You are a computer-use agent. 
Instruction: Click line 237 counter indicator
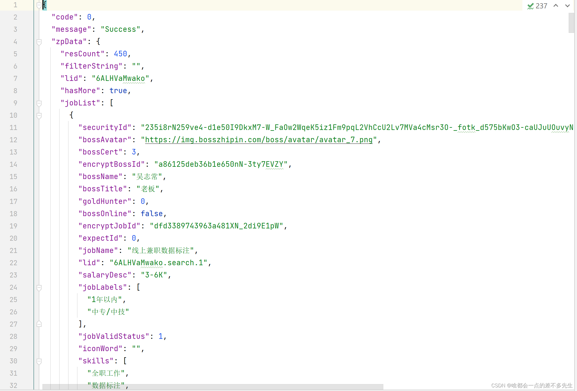[542, 5]
